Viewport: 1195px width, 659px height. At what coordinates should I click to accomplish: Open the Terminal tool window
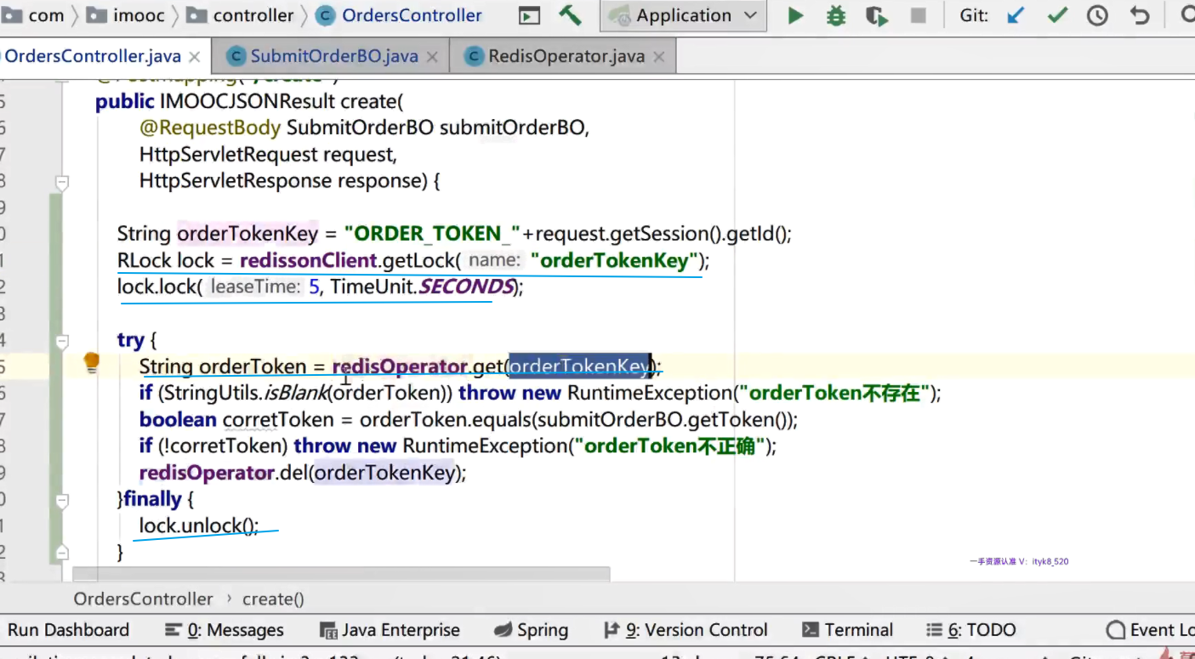[847, 630]
